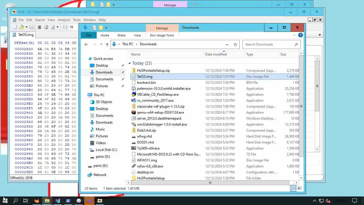
Task: Click Downloads in the address breadcrumb
Action: (148, 44)
